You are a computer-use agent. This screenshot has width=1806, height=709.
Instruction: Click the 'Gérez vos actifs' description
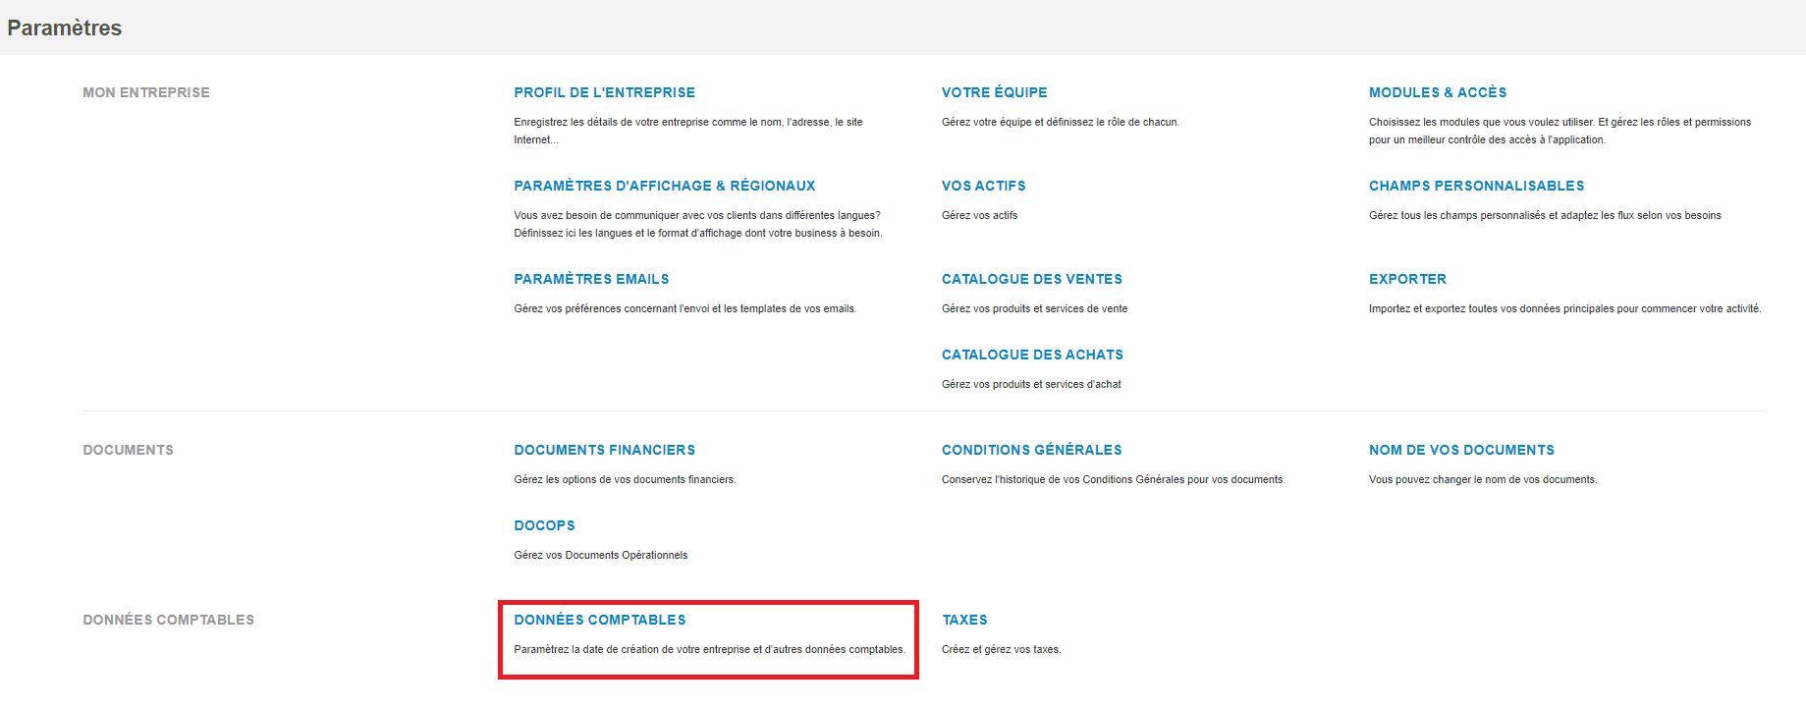pos(979,215)
